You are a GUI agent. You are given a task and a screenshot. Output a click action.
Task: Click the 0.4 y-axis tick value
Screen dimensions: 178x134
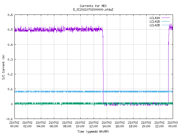coord(10,45)
